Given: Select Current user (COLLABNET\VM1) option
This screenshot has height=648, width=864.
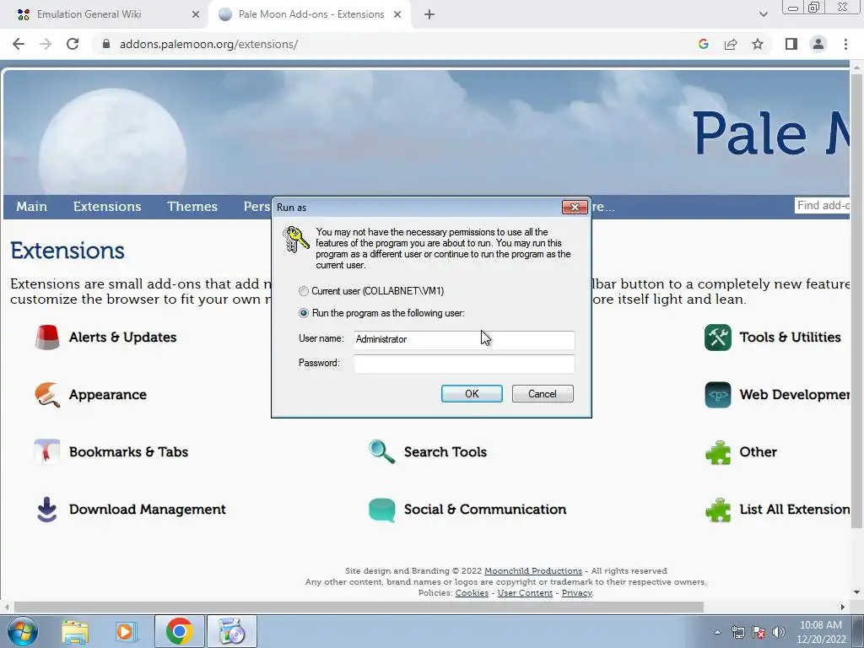Looking at the screenshot, I should pos(304,291).
